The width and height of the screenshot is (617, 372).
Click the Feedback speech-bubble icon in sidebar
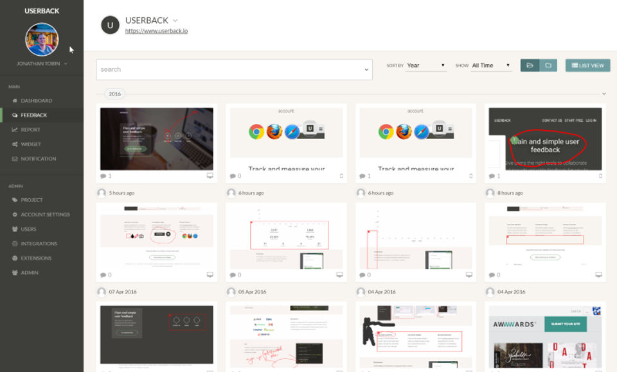pos(15,115)
